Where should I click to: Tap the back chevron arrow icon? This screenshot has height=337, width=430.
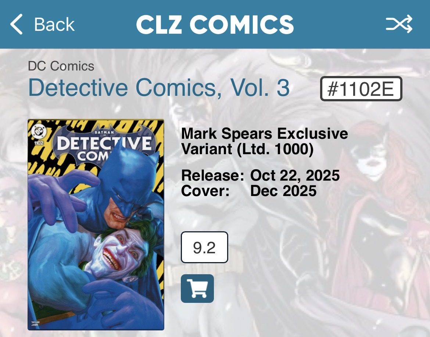coord(17,24)
